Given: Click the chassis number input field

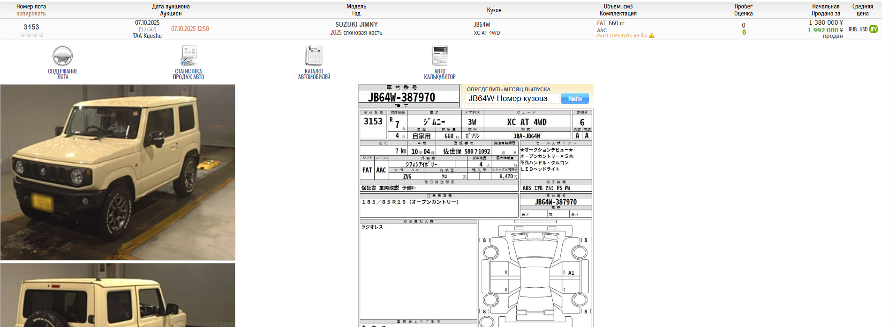Looking at the screenshot, I should point(512,99).
